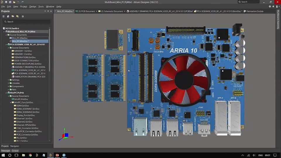Open Windows Start menu
281x158 pixels.
(x=3, y=155)
